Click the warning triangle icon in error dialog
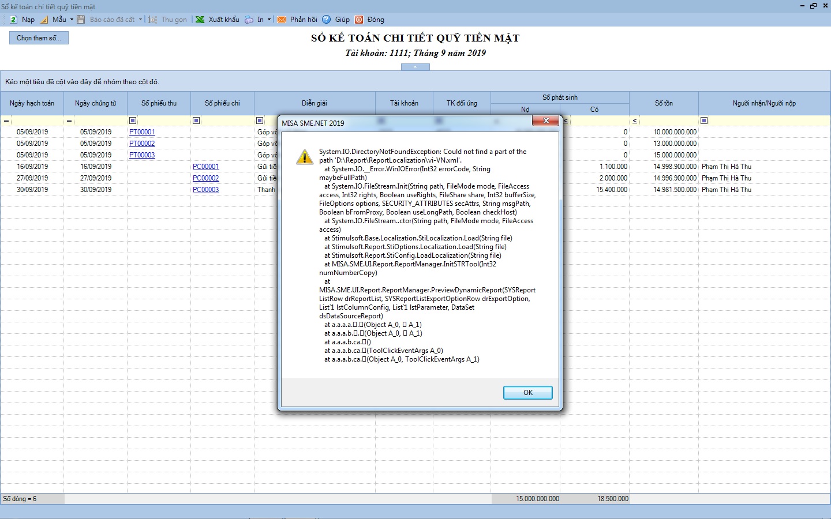831x519 pixels. click(x=304, y=156)
